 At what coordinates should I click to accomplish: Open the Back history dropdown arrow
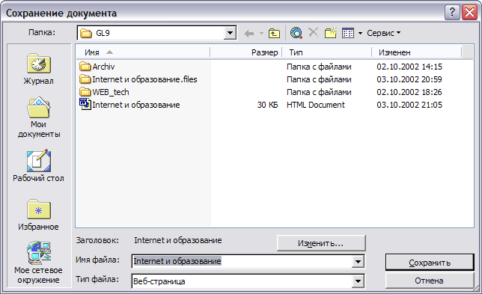[262, 33]
